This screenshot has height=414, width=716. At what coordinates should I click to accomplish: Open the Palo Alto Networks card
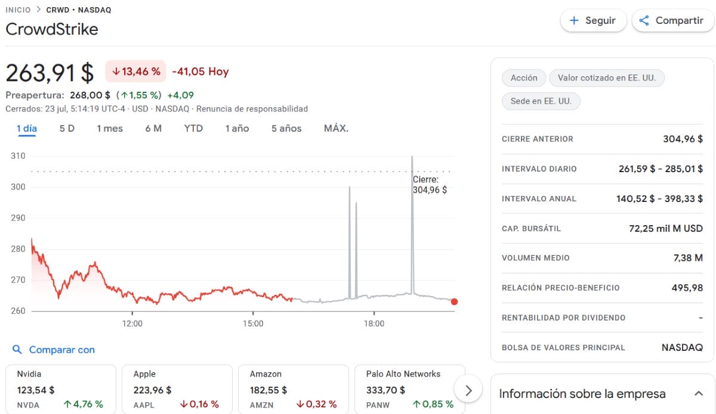pos(410,389)
